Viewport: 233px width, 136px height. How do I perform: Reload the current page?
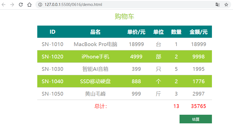tap(21, 5)
